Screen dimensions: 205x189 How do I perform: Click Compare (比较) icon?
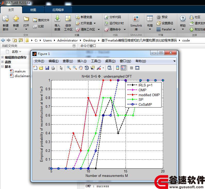[35, 26]
